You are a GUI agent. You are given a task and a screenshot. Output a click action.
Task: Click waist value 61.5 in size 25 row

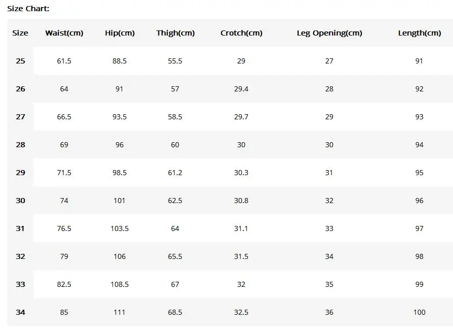point(64,61)
